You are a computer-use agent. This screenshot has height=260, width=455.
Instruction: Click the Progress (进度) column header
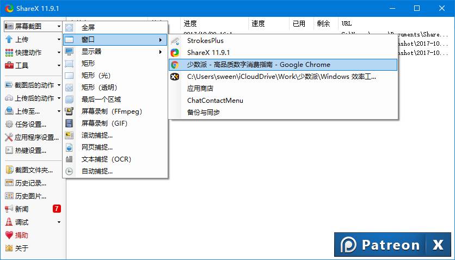215,23
